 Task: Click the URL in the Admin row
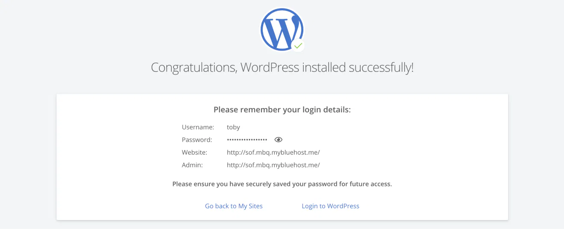(273, 165)
